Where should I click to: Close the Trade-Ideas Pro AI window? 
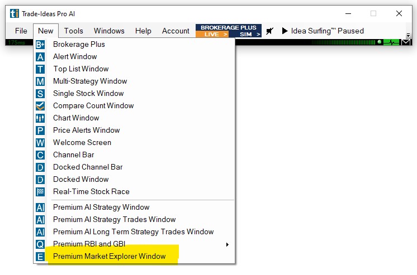pyautogui.click(x=399, y=13)
